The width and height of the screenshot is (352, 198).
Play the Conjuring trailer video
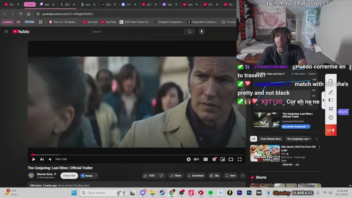(34, 159)
